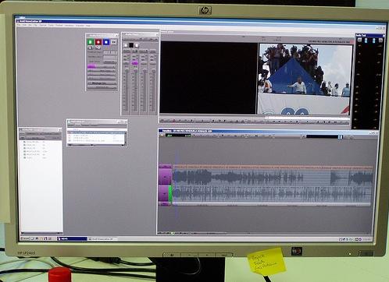Open the Message Bin dropdown row
The height and width of the screenshot is (282, 389).
click(102, 83)
